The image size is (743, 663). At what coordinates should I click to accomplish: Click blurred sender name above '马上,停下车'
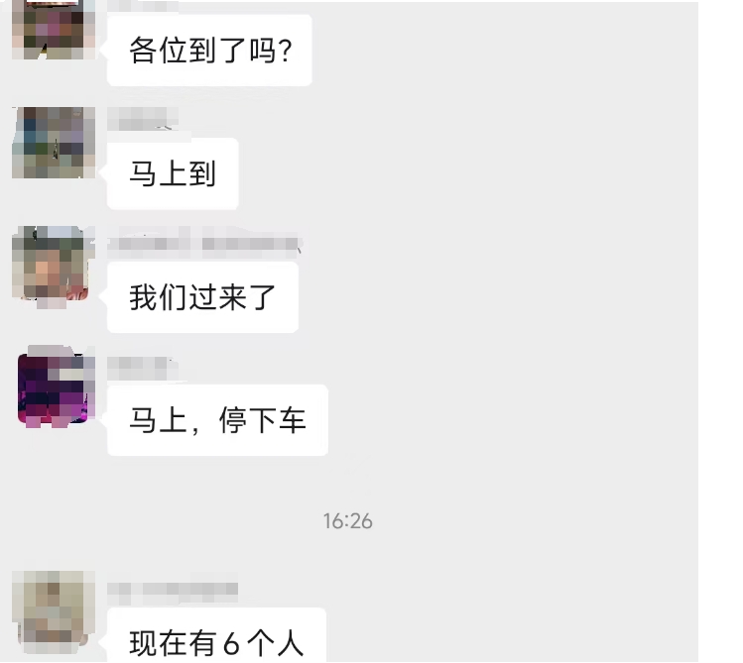[142, 369]
